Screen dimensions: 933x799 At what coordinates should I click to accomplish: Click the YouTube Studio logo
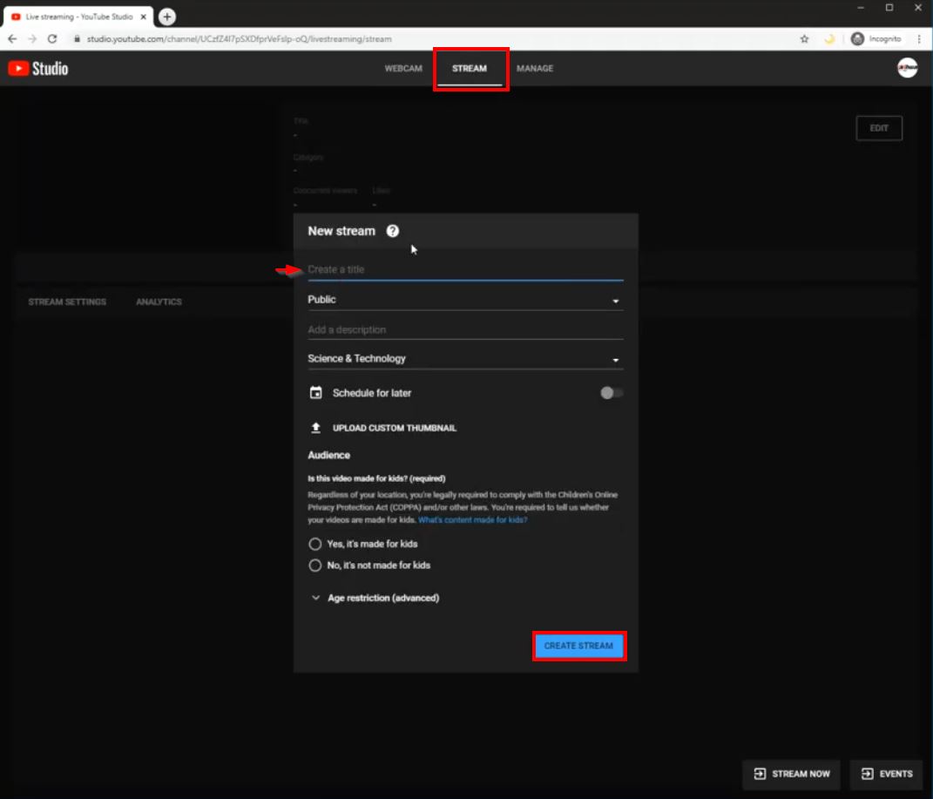38,69
